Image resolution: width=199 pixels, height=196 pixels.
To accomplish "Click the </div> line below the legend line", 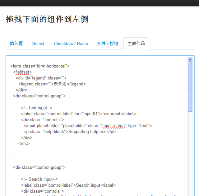I will click(x=21, y=90).
